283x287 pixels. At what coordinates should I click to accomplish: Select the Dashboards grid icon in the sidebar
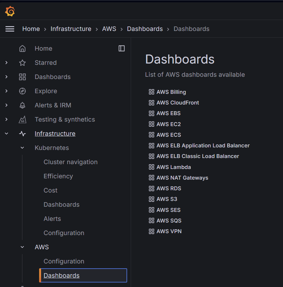22,77
